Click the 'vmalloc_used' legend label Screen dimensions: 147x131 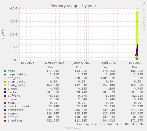coord(18,106)
